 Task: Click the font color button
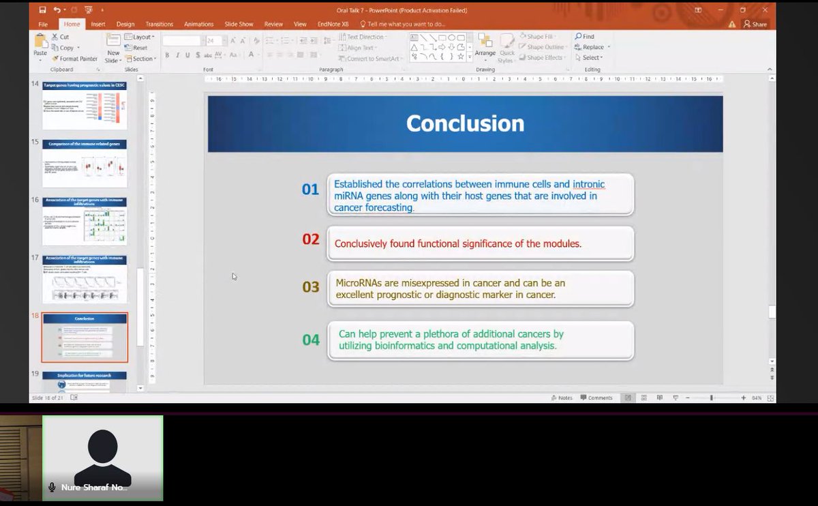click(x=252, y=55)
